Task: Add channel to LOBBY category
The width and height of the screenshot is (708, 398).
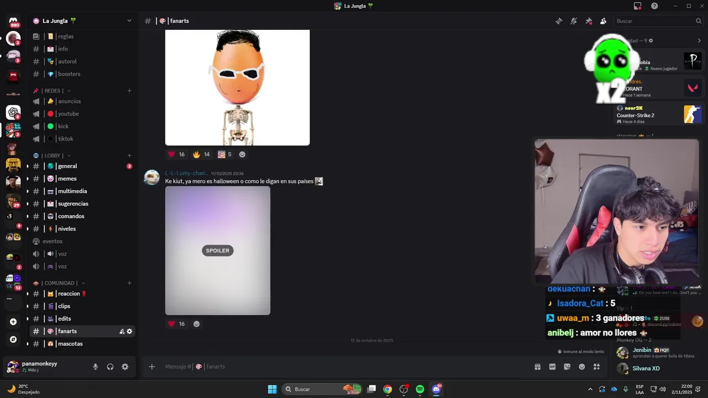Action: tap(129, 156)
